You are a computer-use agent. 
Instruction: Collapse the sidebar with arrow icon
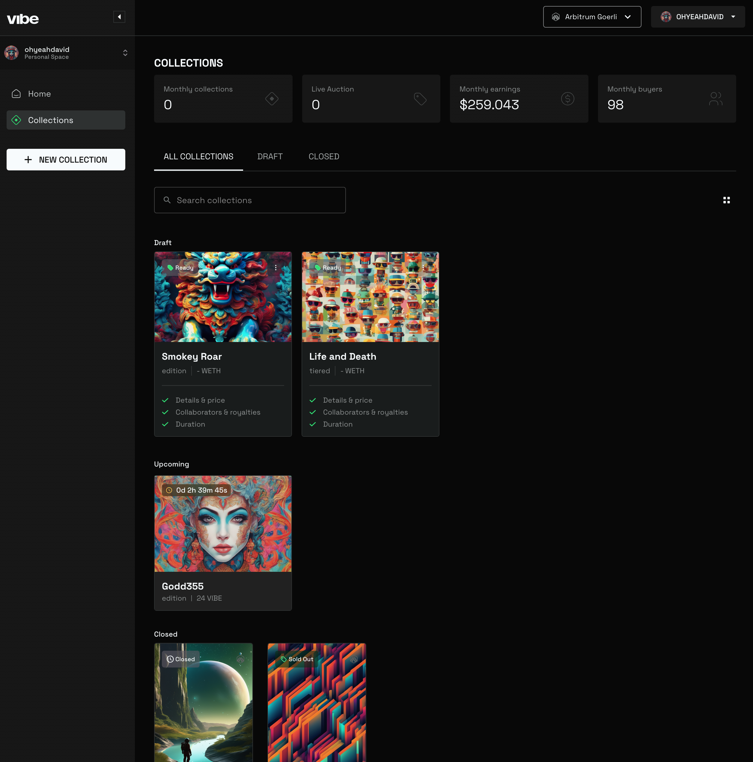pyautogui.click(x=119, y=17)
